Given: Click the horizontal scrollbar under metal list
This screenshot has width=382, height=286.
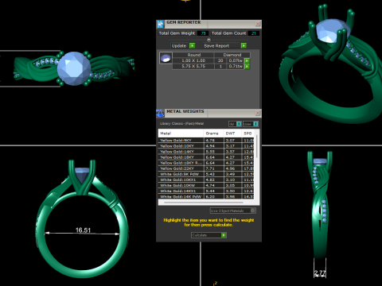Looking at the screenshot, I should 204,203.
